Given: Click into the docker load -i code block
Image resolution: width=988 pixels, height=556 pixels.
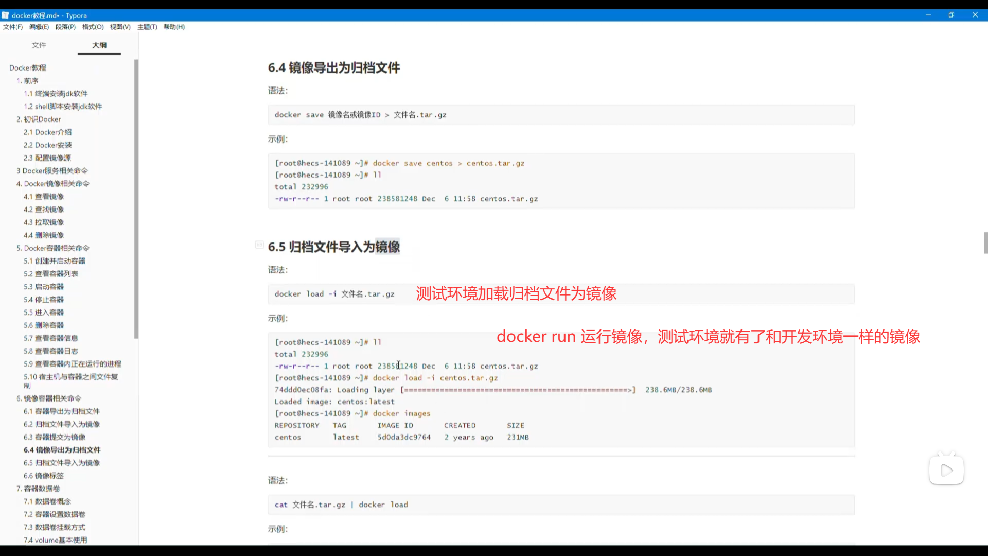Looking at the screenshot, I should (334, 294).
